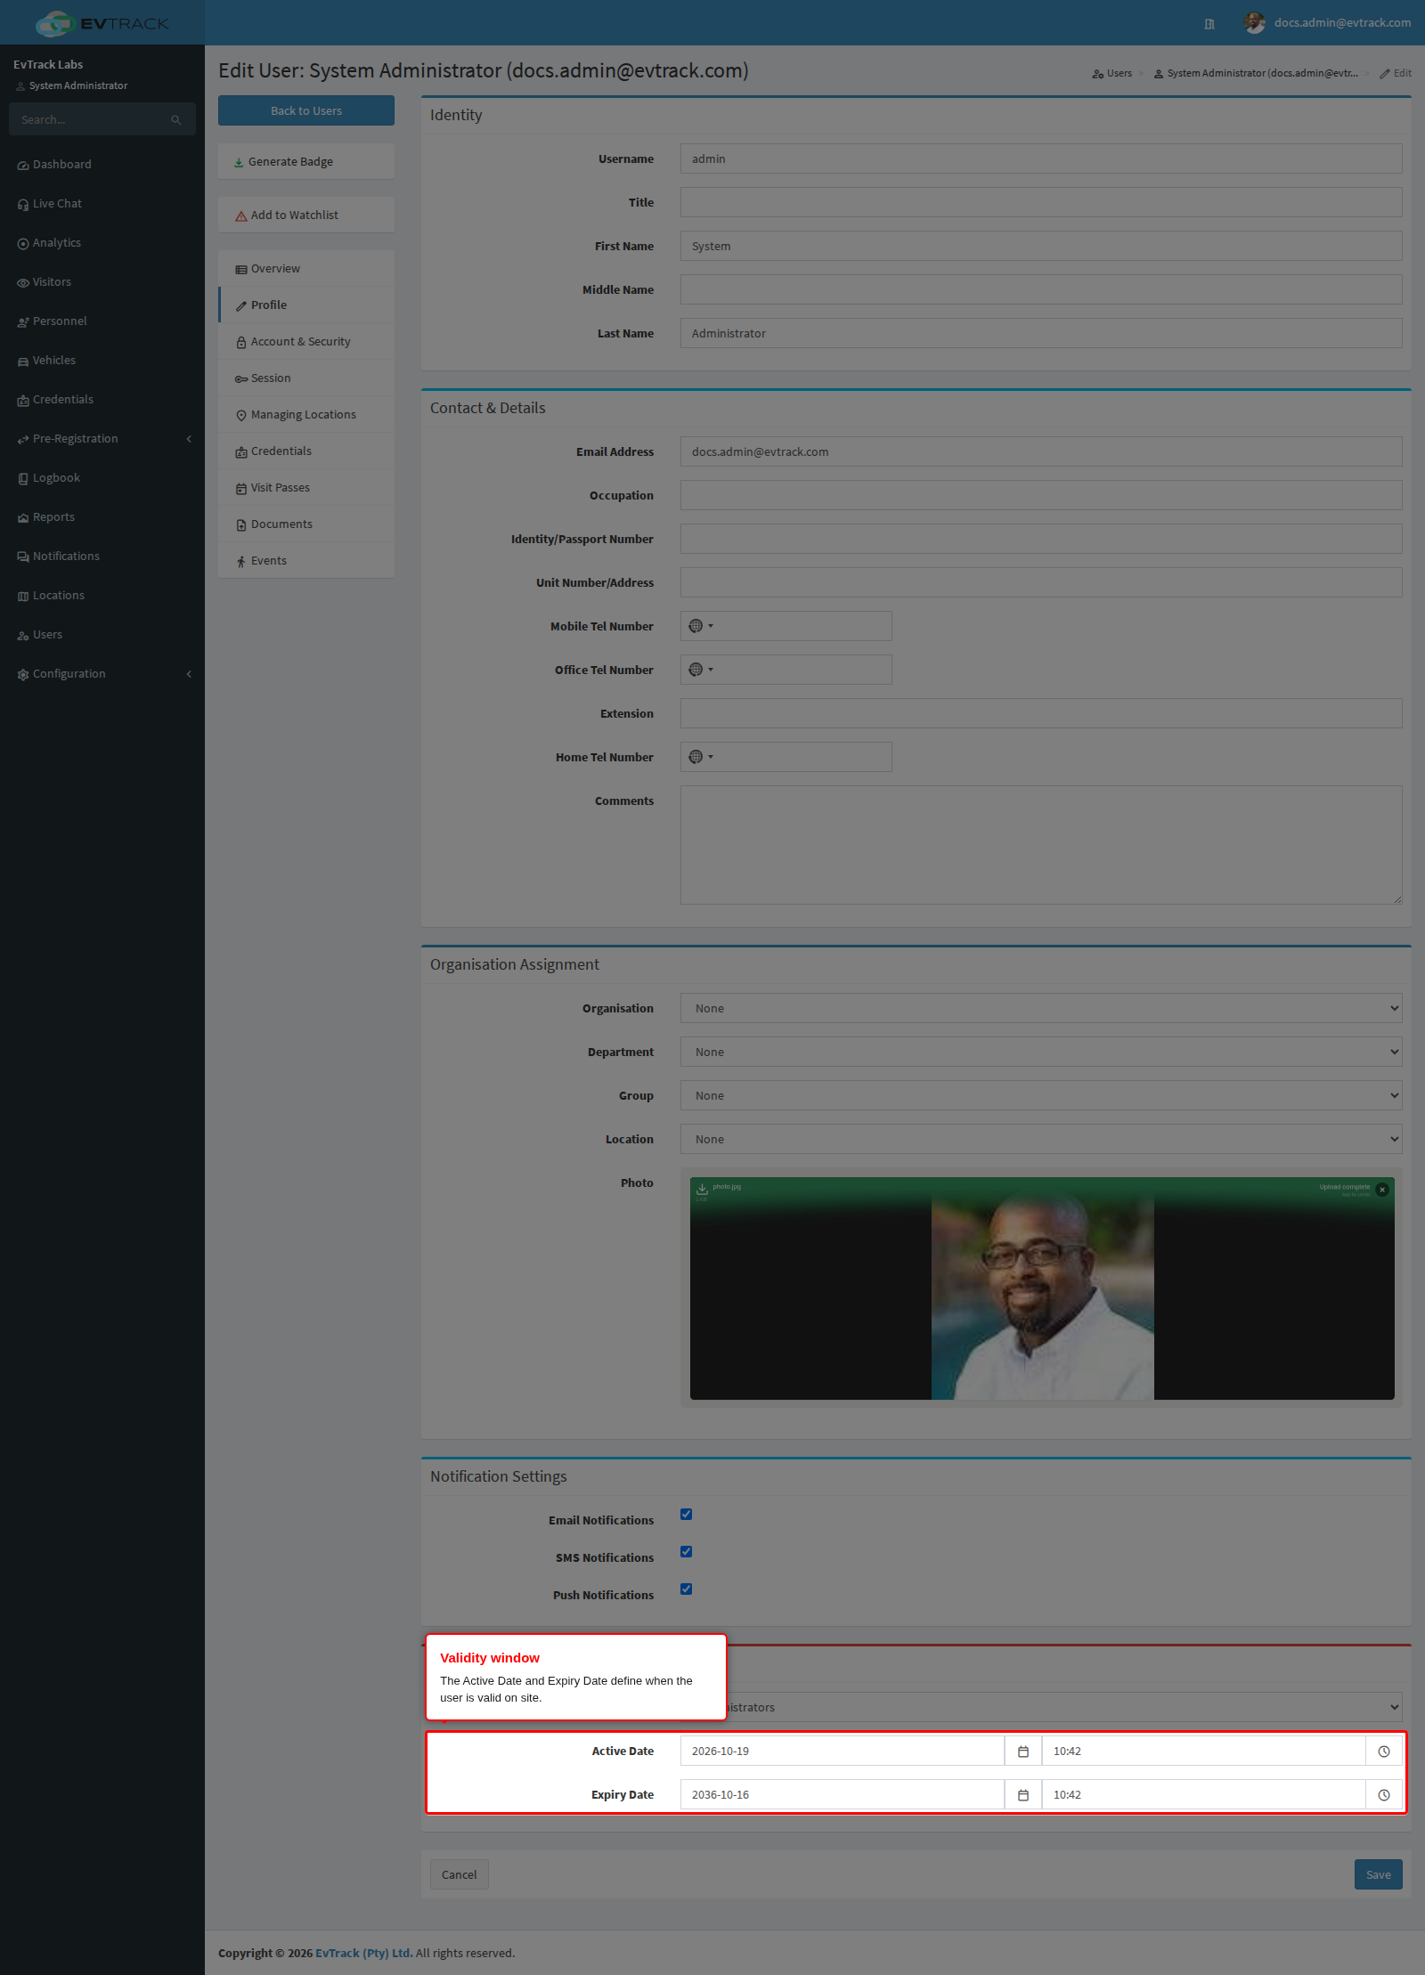
Task: Open clock time picker for Active Date
Action: 1384,1751
